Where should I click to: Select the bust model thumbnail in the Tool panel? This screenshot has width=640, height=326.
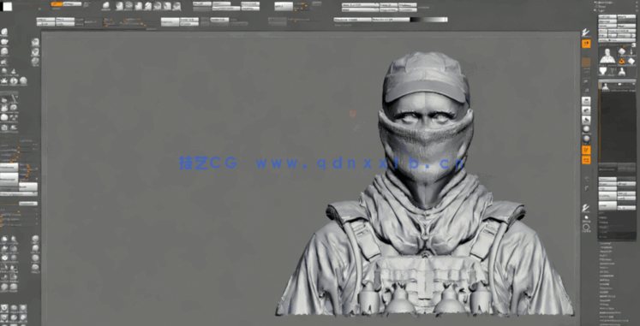(x=607, y=56)
